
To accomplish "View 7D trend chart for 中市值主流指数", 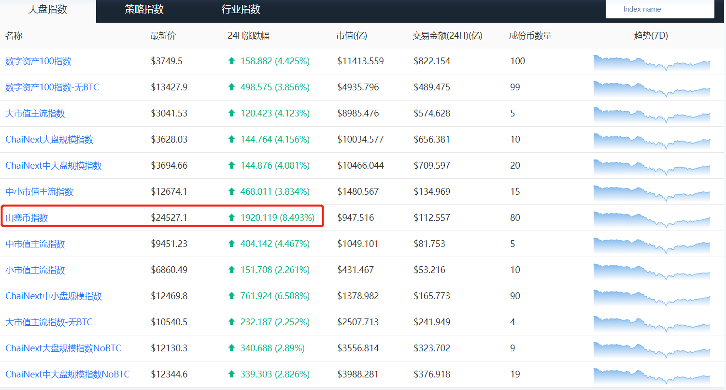I will [651, 245].
